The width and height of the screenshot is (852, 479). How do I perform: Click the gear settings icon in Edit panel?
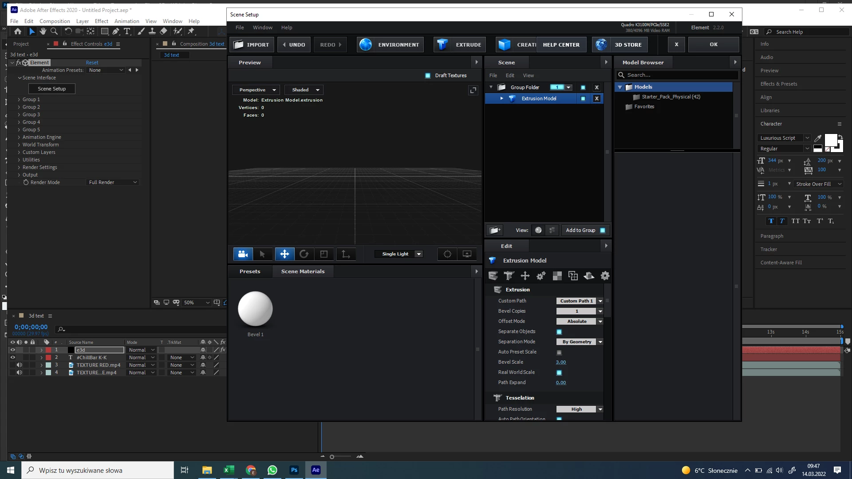pos(605,276)
